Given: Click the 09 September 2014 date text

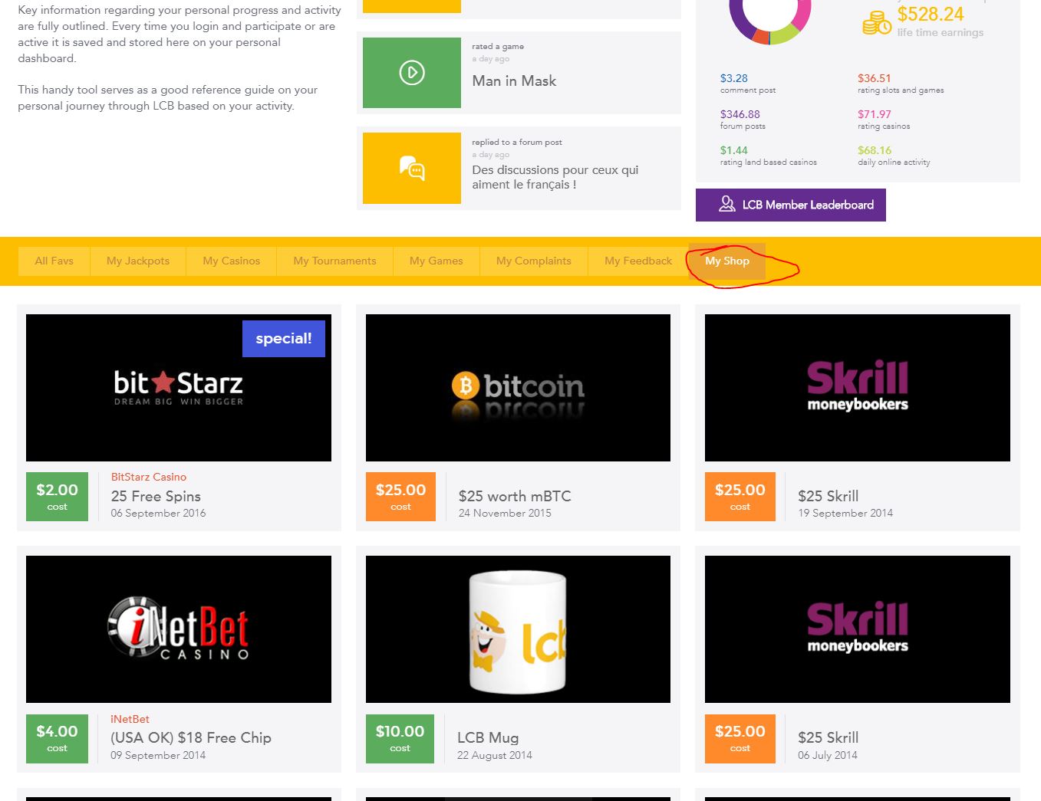Looking at the screenshot, I should point(158,755).
